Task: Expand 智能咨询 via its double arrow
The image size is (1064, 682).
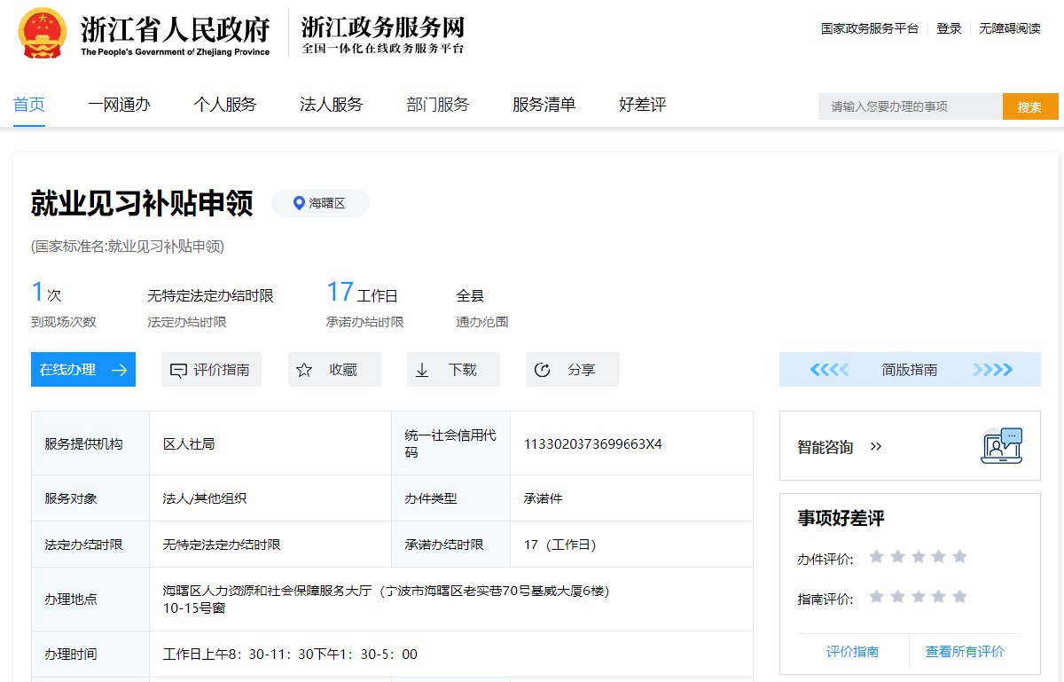Action: tap(876, 447)
